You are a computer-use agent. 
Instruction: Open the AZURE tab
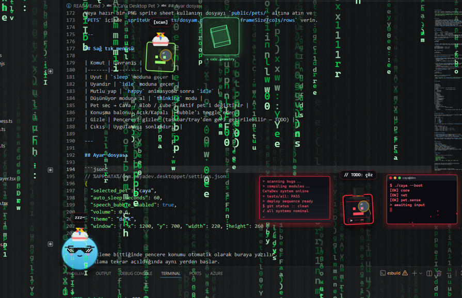click(216, 273)
